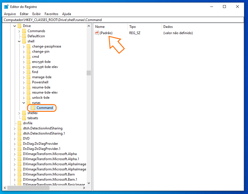The height and width of the screenshot is (194, 248).
Task: Click the tree vertical scrollbar thumb
Action: (x=89, y=73)
